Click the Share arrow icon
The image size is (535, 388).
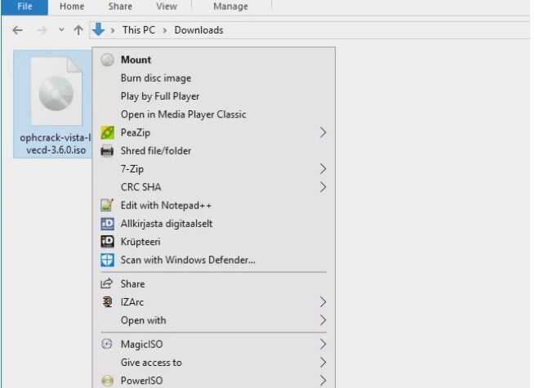click(x=107, y=283)
